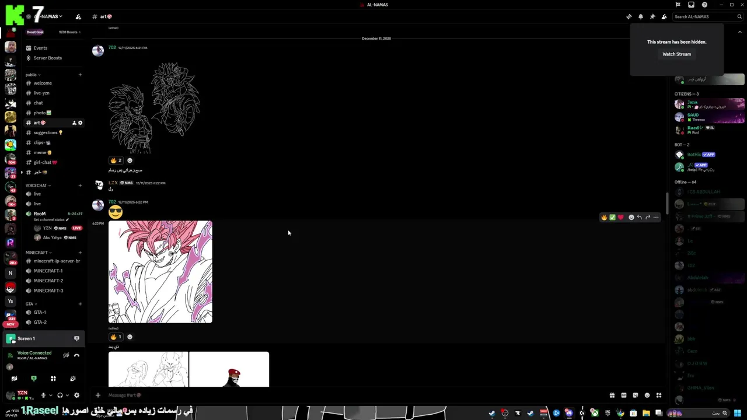Click the Watch Stream button

pos(676,54)
